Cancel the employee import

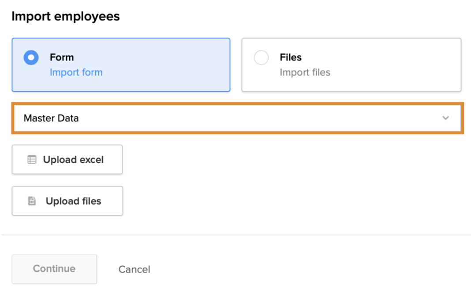pyautogui.click(x=134, y=269)
